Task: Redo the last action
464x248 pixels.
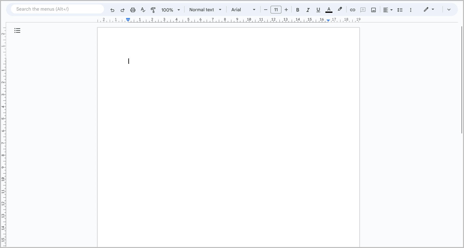Action: tap(122, 10)
